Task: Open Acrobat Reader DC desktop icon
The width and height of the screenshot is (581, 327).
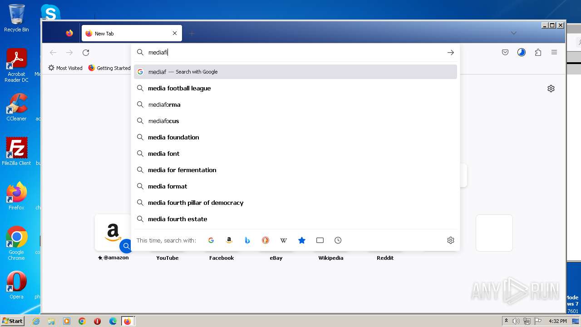Action: coord(16,65)
